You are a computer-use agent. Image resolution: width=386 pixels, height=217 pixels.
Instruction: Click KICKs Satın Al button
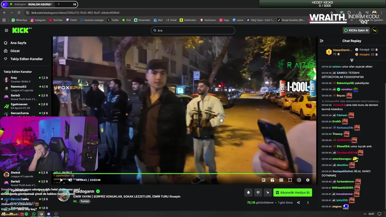click(x=356, y=30)
